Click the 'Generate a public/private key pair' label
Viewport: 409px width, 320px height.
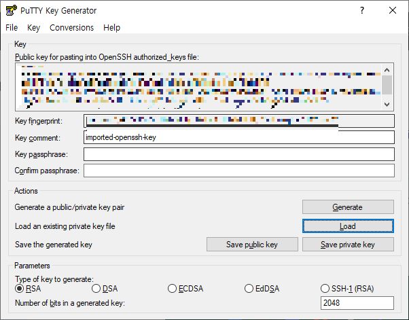coord(69,207)
